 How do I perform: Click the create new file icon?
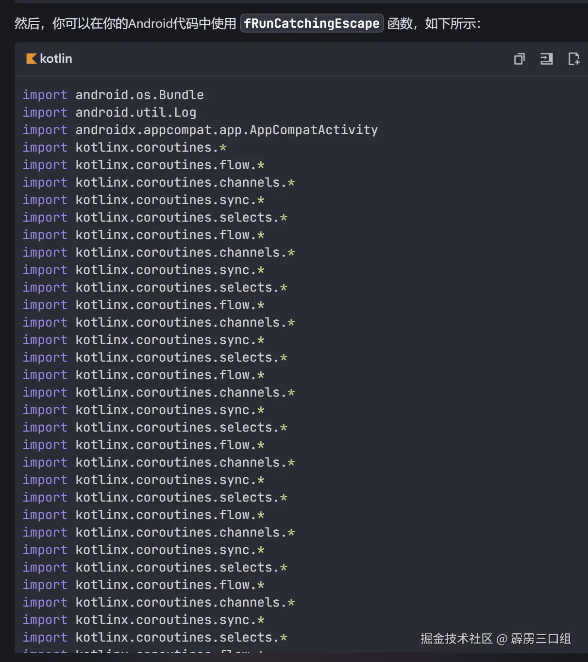coord(573,59)
